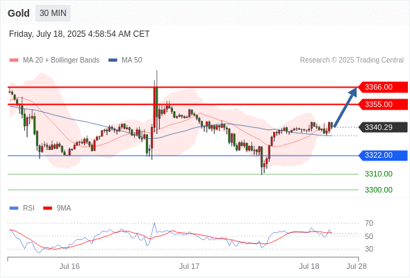Click the Gold chart title
Viewport: 410px width, 278px height.
click(x=19, y=13)
